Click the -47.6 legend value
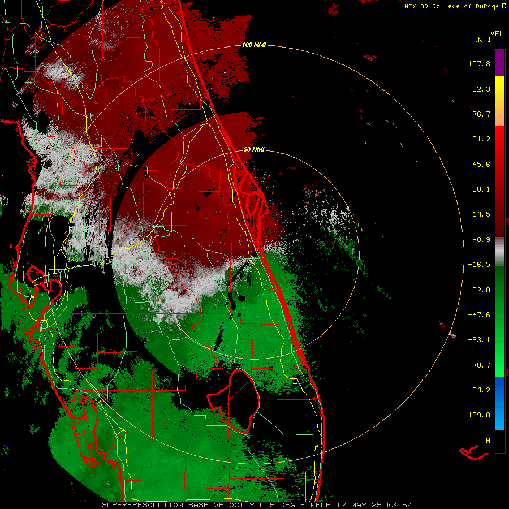 [479, 315]
